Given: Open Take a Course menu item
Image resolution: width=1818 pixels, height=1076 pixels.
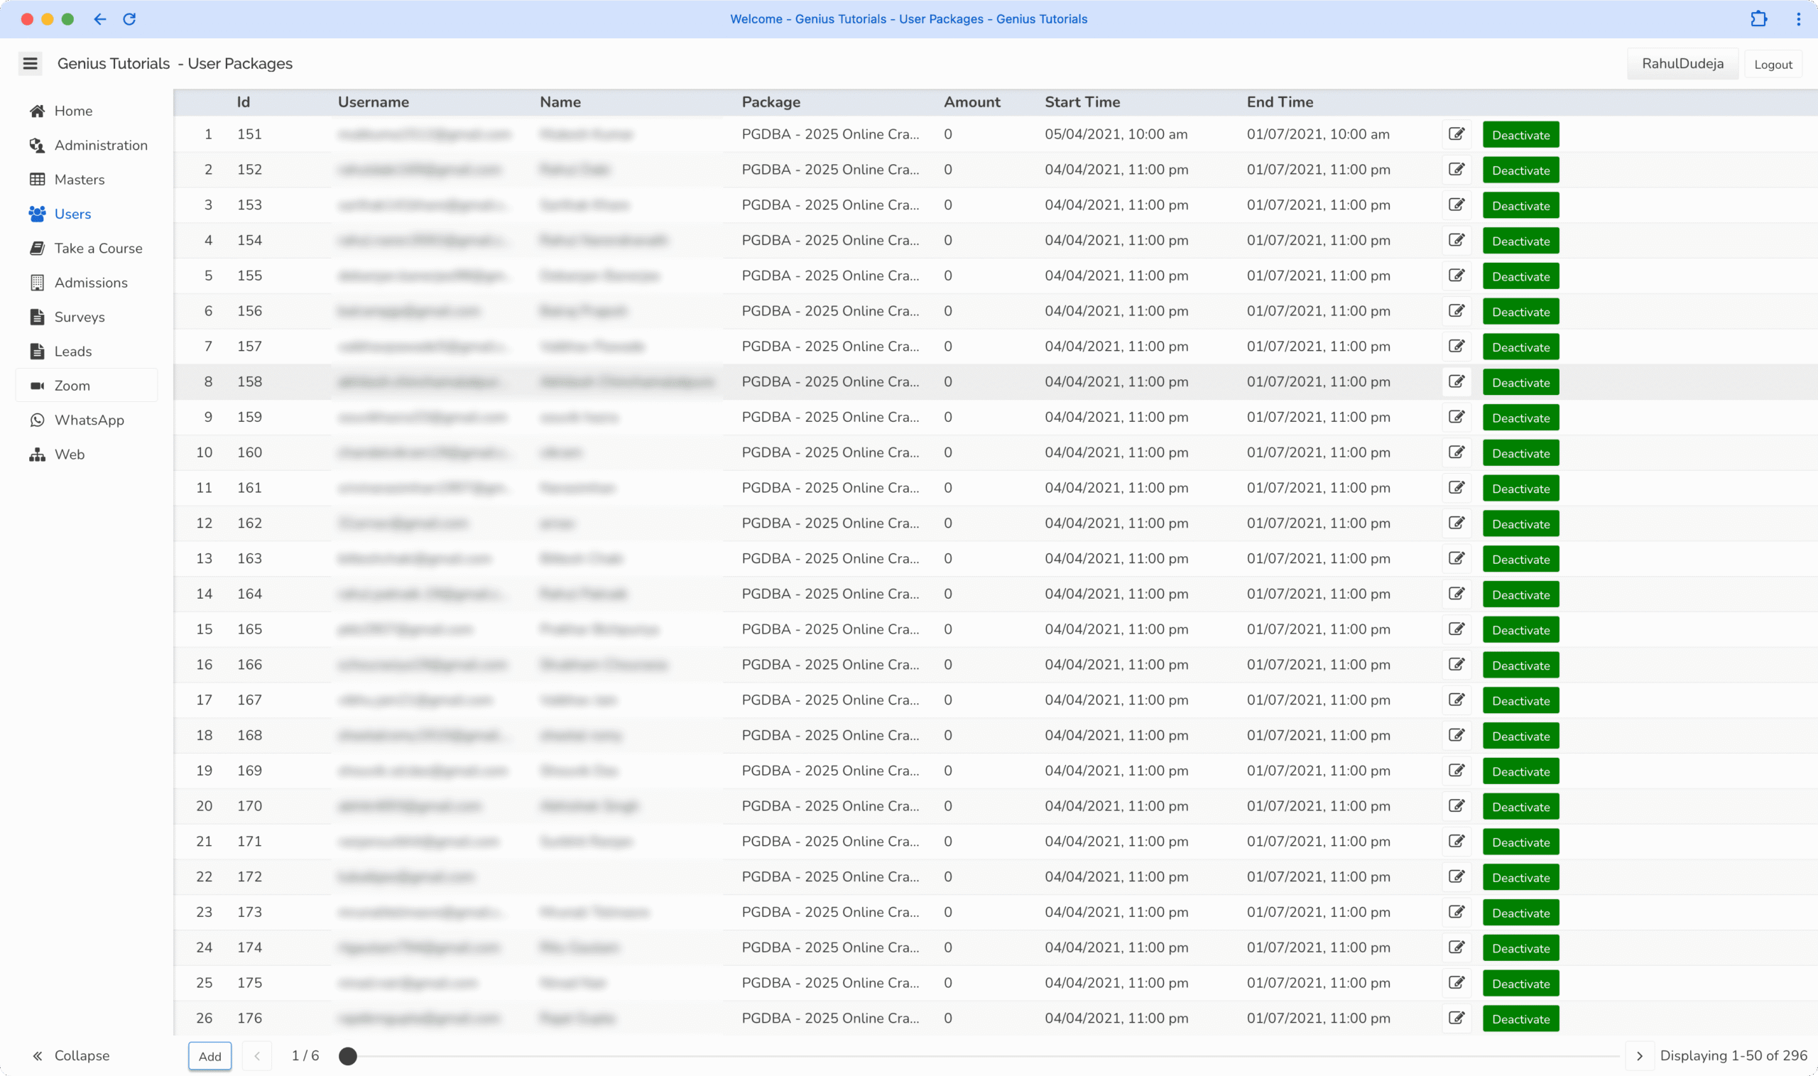Looking at the screenshot, I should coord(98,248).
